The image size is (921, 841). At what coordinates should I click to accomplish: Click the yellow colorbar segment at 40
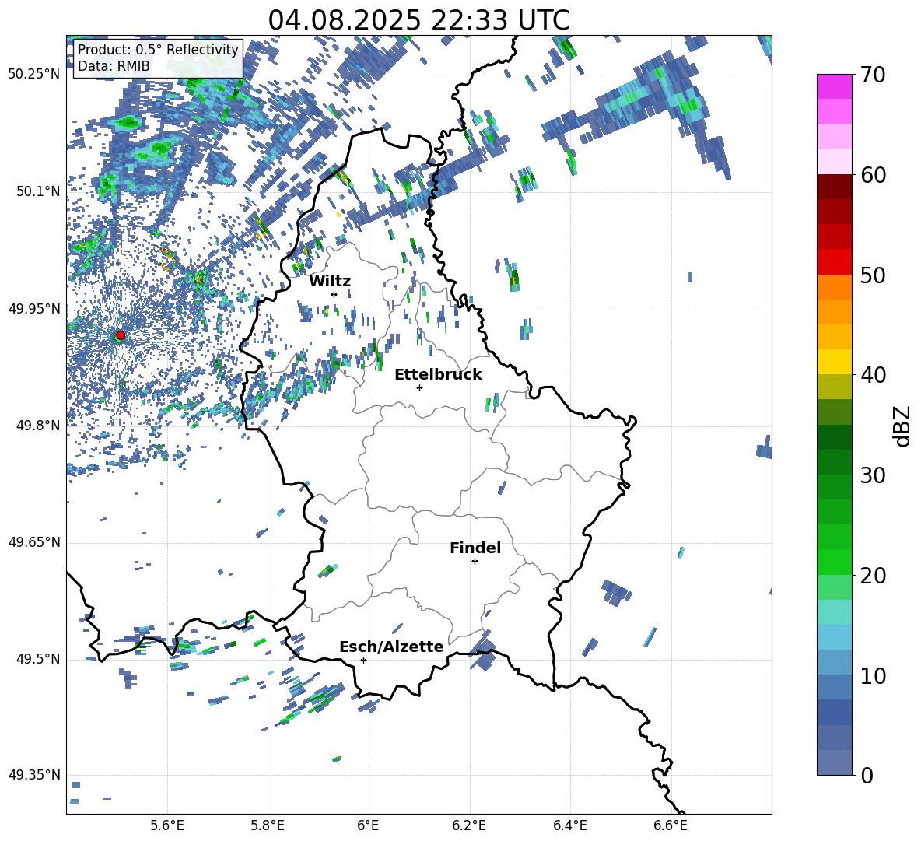point(835,362)
